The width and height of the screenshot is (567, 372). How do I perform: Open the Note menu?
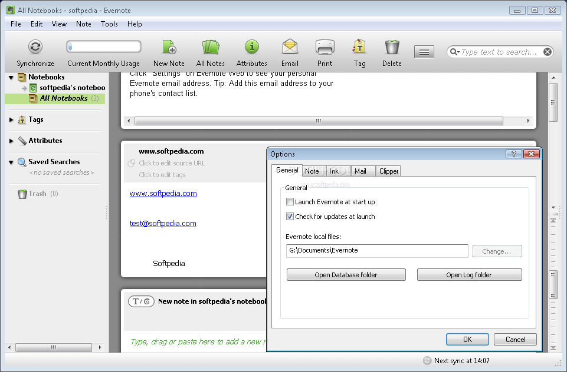pos(84,24)
